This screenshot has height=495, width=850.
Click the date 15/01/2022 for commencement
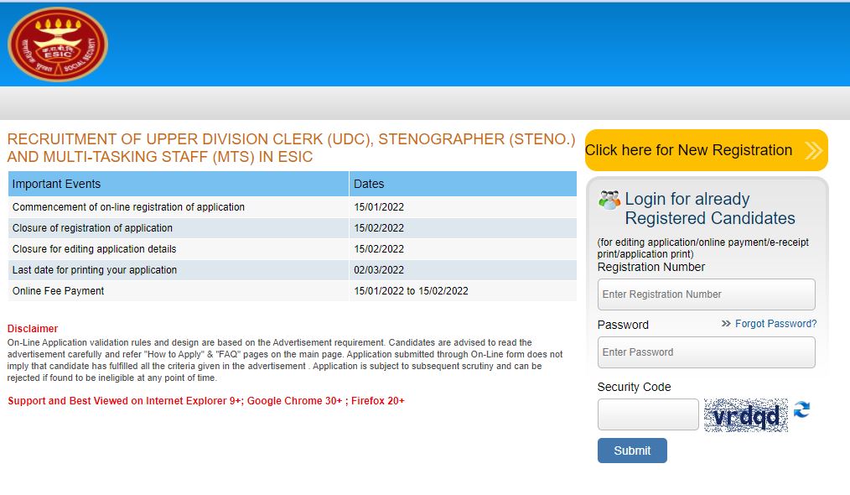click(x=379, y=206)
